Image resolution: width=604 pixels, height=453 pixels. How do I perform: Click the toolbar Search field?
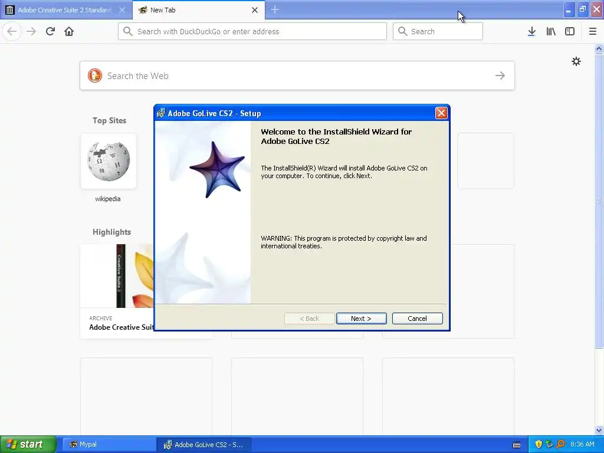point(438,31)
